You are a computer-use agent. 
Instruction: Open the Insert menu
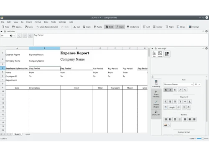[x=29, y=22]
